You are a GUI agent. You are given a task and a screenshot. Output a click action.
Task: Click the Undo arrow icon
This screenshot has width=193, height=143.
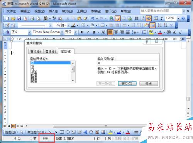(x=93, y=19)
